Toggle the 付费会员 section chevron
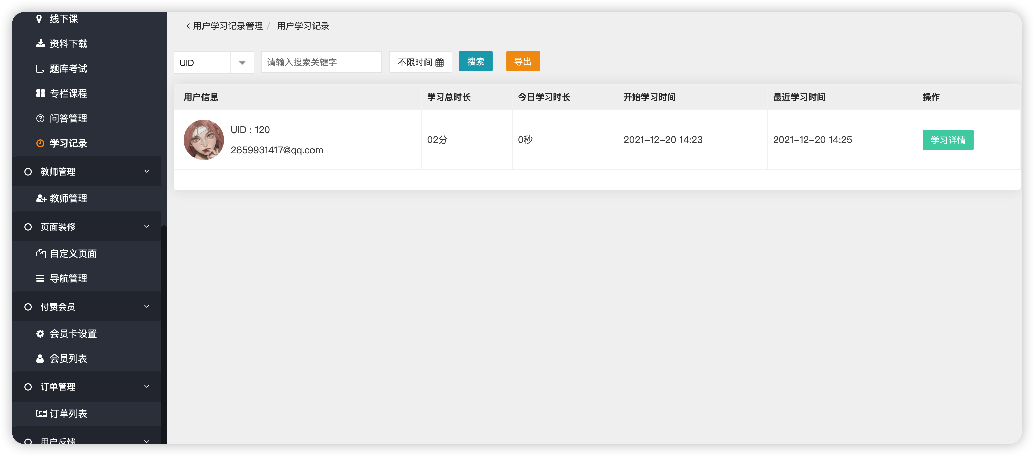The height and width of the screenshot is (456, 1034). (x=147, y=306)
